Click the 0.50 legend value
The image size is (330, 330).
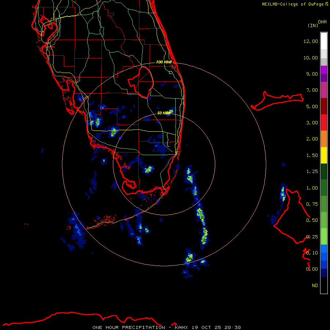[x=312, y=220]
